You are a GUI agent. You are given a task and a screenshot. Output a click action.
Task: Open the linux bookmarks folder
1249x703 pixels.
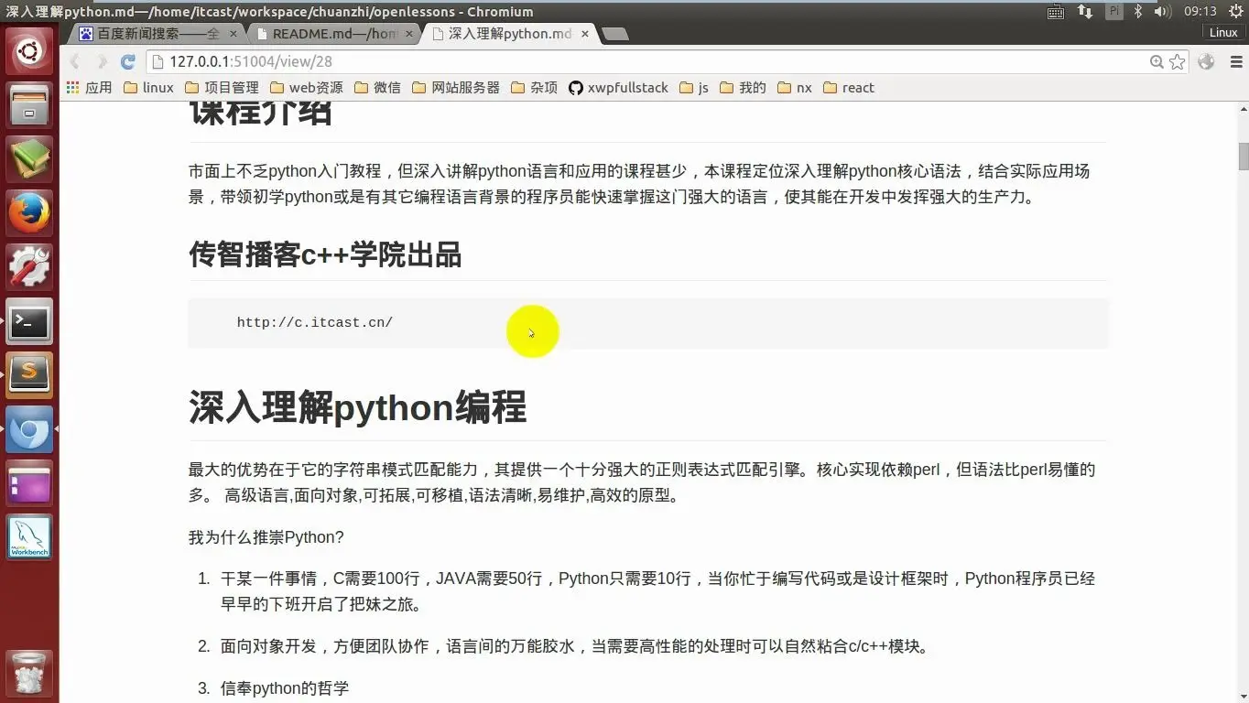[x=148, y=88]
